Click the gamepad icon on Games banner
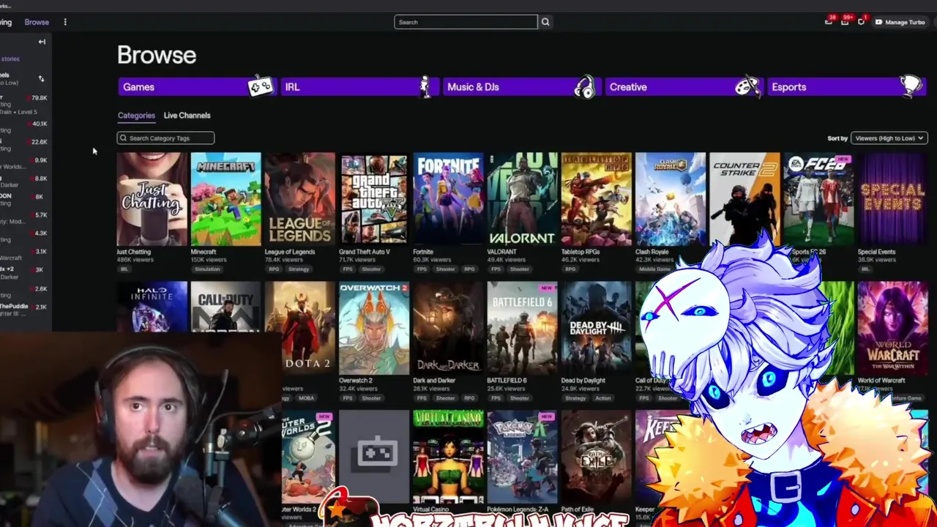The image size is (937, 527). pos(261,86)
